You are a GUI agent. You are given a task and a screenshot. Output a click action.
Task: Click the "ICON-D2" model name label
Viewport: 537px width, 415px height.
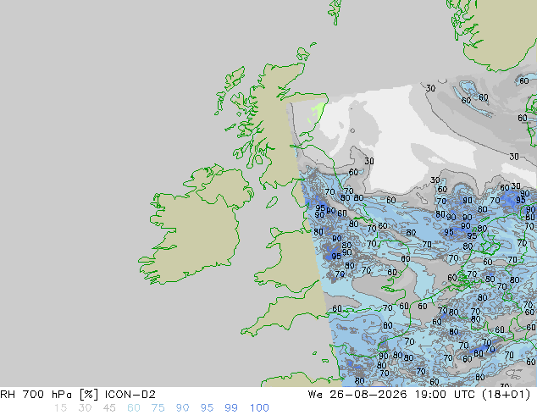(130, 395)
